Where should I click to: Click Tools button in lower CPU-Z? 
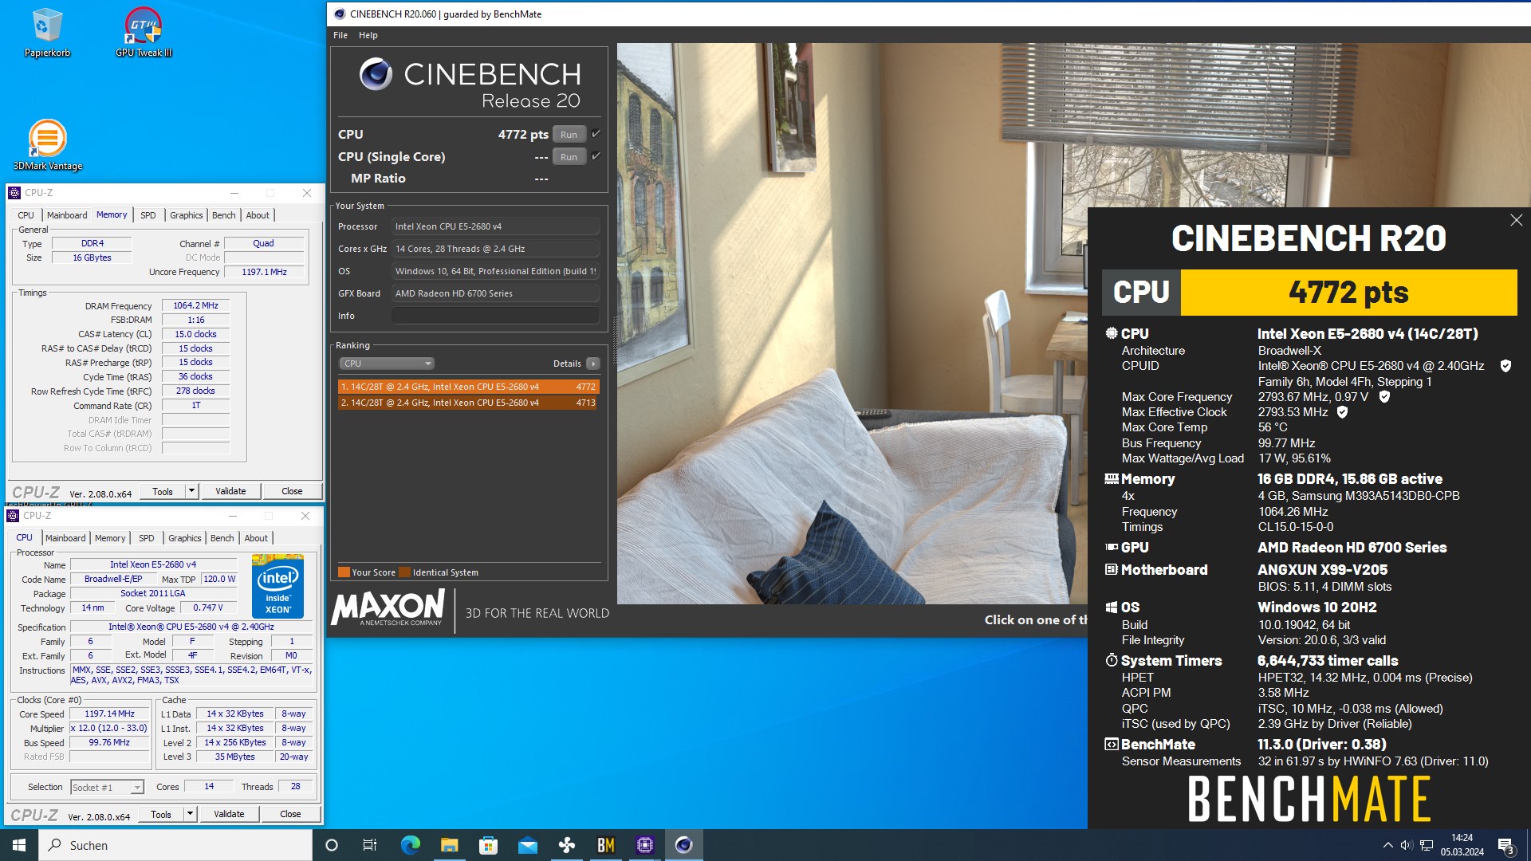[161, 815]
